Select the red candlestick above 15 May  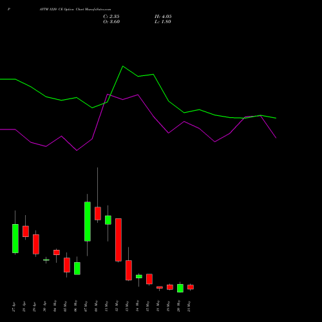[149, 279]
